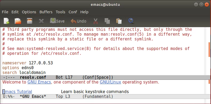This screenshot has height=104, width=211.
Task: Cut the selection with the scissors icon
Action: [95, 21]
